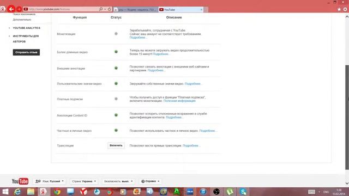This screenshot has width=349, height=196.
Task: Click the grey status dot for Платные подписки
Action: tap(116, 99)
